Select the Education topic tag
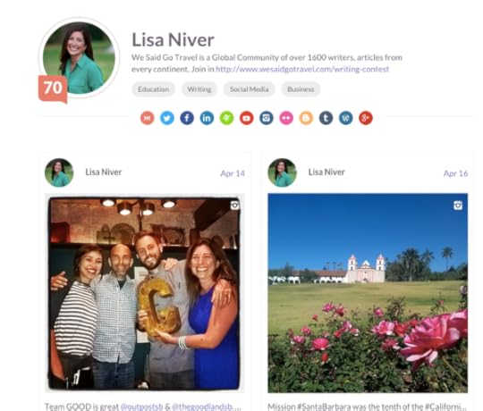Viewport: 483px width, 411px height. click(154, 89)
